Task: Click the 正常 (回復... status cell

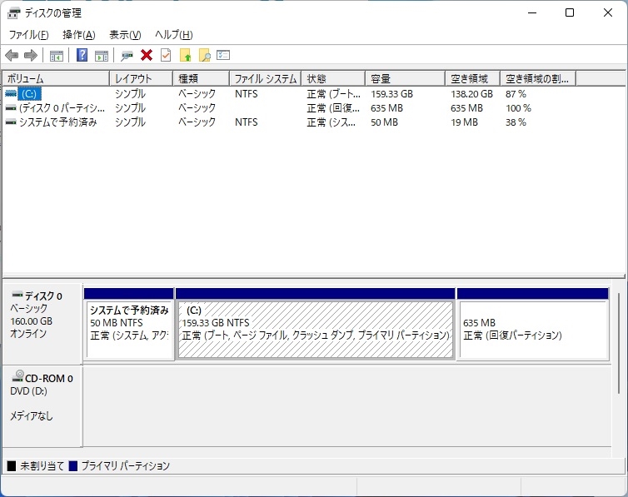Action: [x=334, y=108]
